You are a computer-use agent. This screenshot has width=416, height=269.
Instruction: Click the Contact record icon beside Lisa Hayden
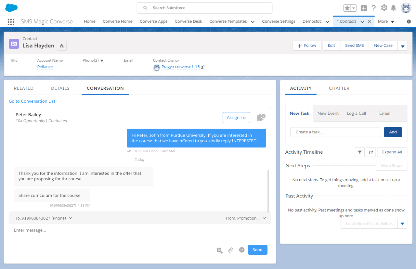point(14,44)
